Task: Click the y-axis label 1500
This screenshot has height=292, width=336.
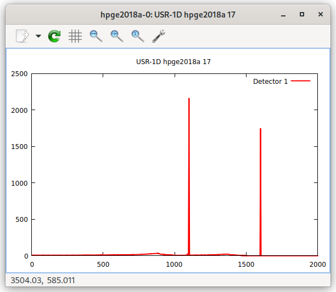Action: (19, 147)
